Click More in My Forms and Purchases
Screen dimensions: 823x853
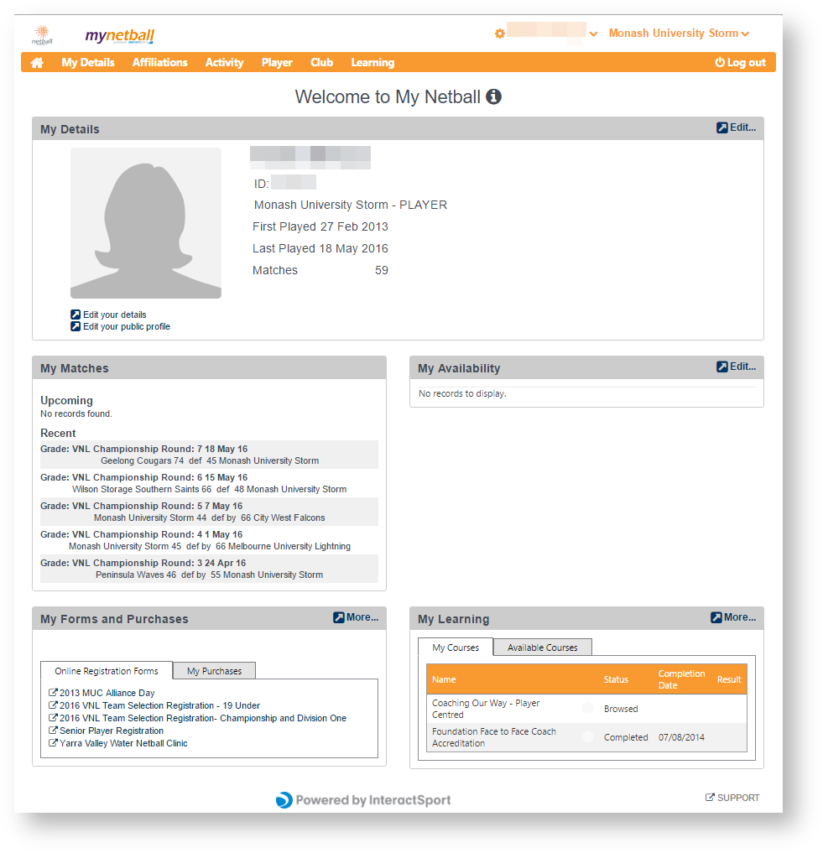click(x=356, y=617)
